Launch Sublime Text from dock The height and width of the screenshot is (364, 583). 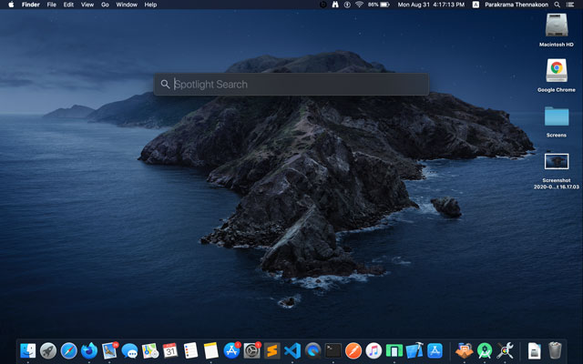click(272, 350)
